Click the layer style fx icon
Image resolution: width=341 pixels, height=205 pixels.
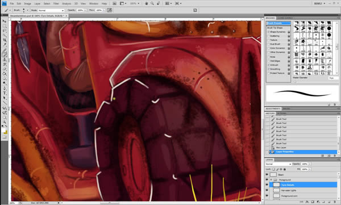pos(307,202)
